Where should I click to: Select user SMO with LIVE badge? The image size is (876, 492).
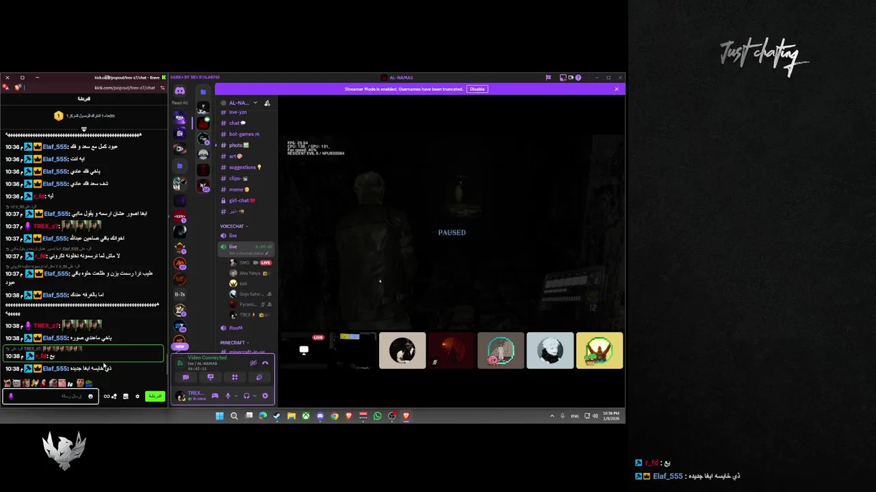(251, 262)
